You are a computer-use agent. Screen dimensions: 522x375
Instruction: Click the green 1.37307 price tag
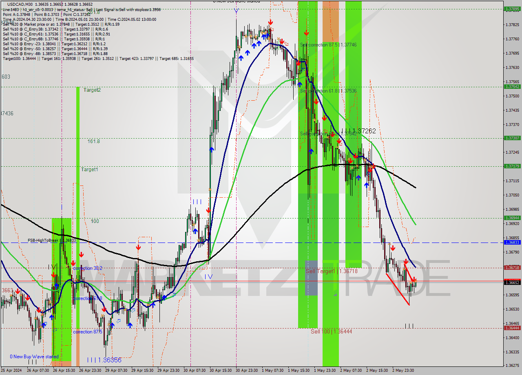pos(512,138)
